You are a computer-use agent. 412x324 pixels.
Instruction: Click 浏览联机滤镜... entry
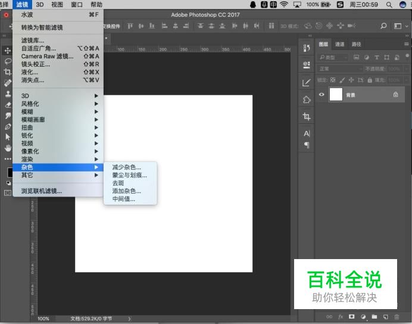coord(58,191)
